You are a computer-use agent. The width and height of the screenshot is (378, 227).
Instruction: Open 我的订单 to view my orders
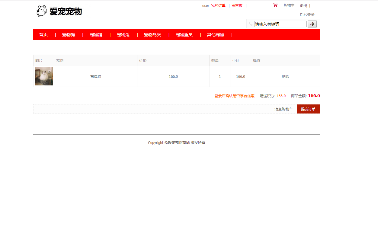218,5
